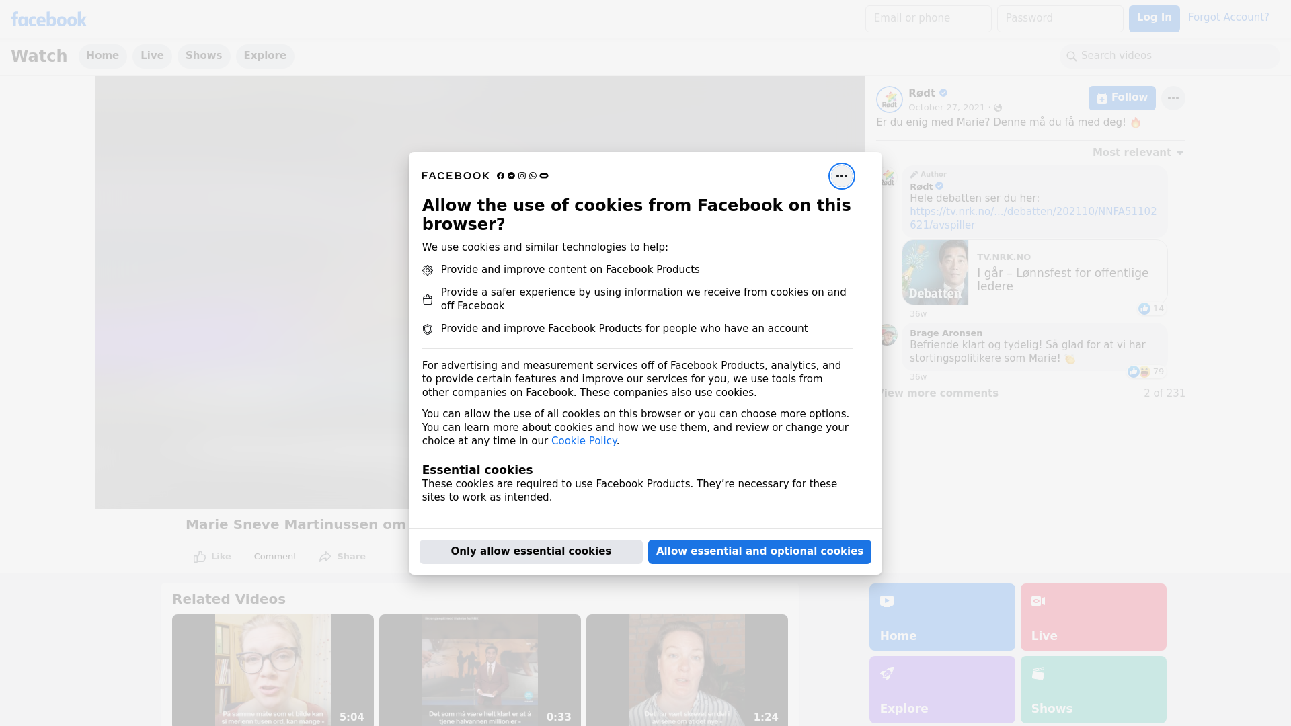Click the Live tile camera icon
The image size is (1291, 726).
pos(1038,601)
